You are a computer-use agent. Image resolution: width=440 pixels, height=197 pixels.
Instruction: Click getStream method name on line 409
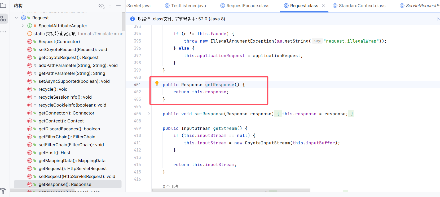(225, 128)
